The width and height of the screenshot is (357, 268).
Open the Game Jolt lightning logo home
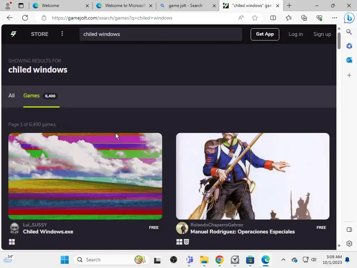coord(14,34)
